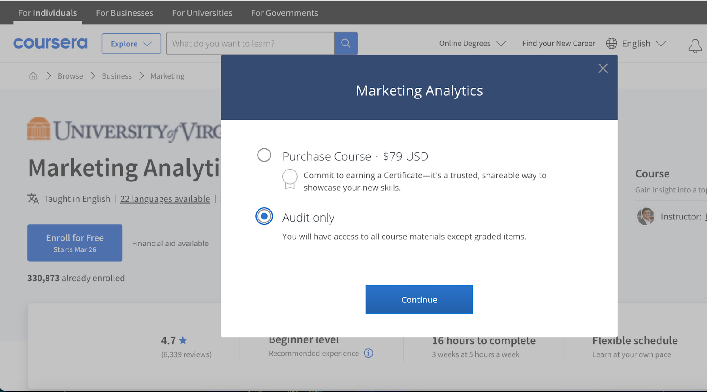This screenshot has height=392, width=707.
Task: Click the home breadcrumb icon
Action: pyautogui.click(x=33, y=76)
